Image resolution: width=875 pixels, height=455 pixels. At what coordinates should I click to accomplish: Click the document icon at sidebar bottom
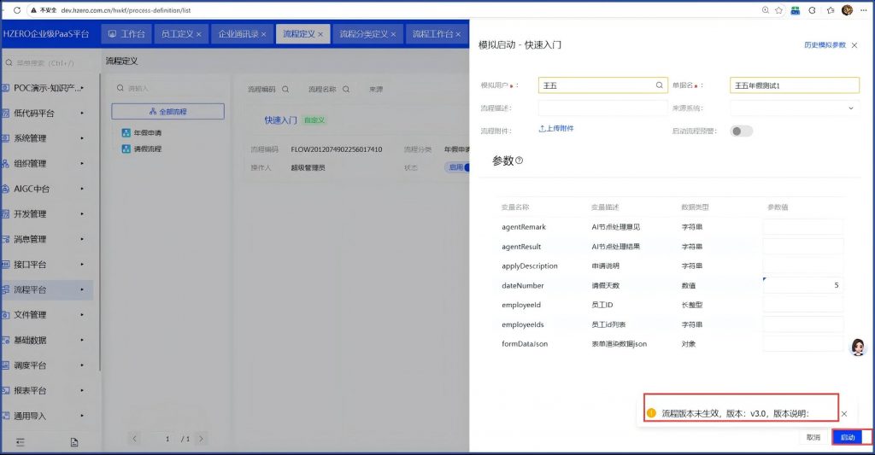point(74,441)
